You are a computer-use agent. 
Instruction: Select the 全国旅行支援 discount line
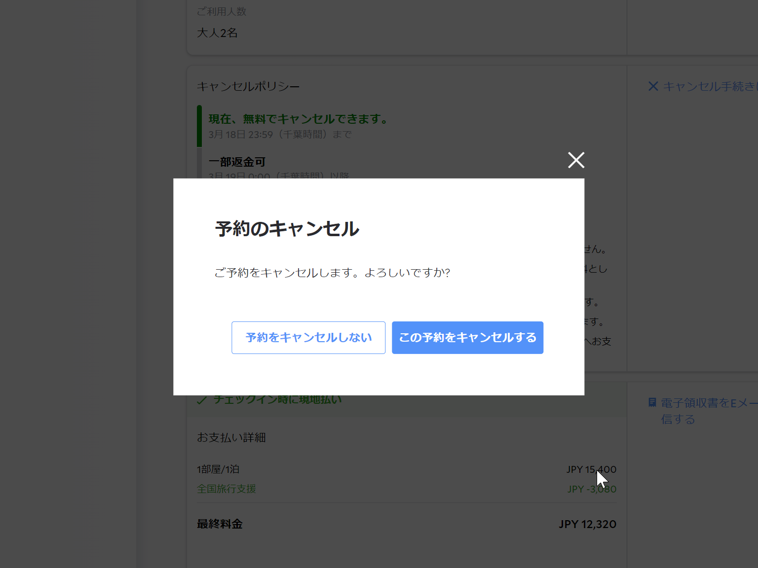coord(227,489)
